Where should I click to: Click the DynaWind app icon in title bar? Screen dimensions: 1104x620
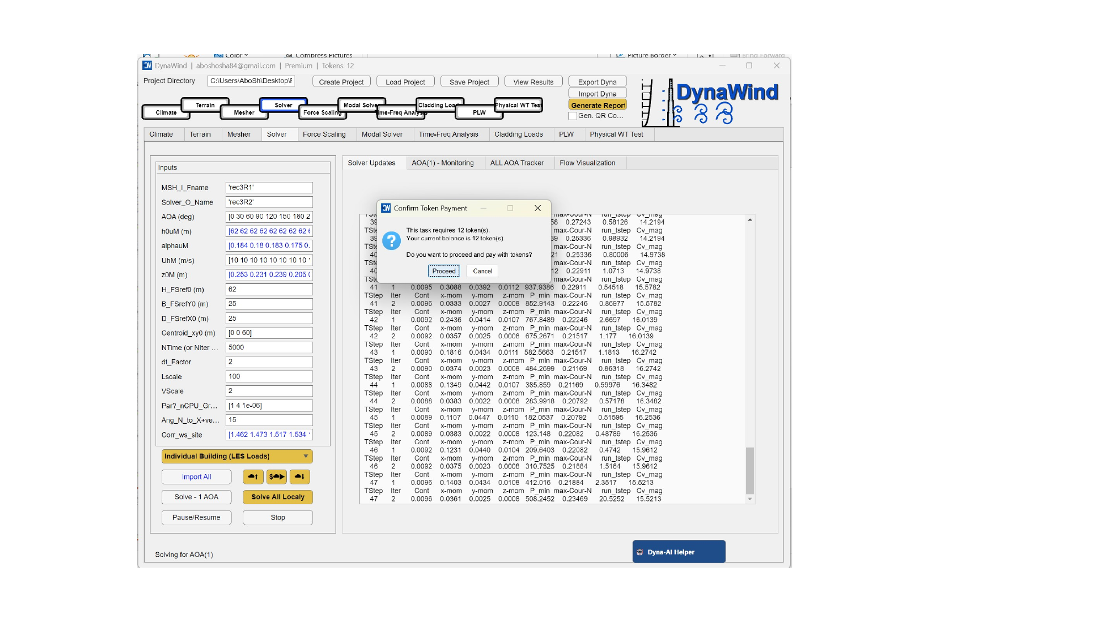tap(147, 66)
